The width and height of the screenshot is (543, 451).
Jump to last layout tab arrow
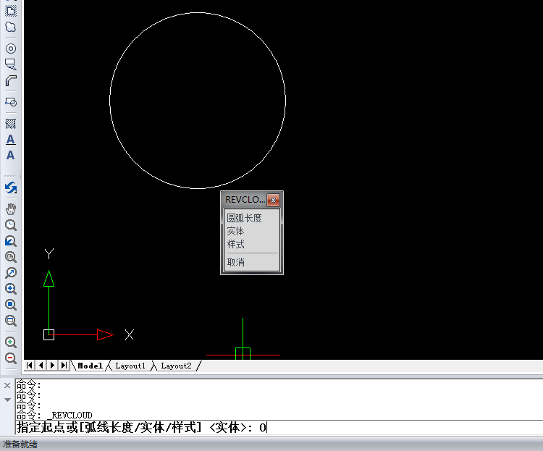(64, 365)
